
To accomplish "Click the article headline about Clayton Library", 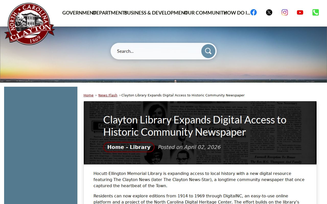I will 195,126.
